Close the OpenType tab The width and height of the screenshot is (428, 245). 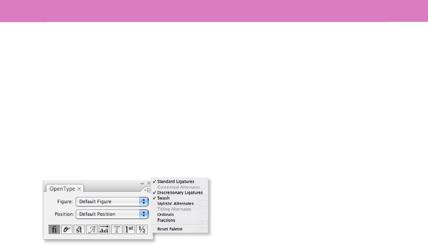tap(79, 188)
